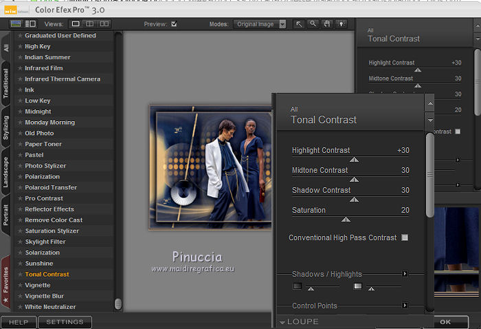Click the upper expander arrow in background panel

(458, 160)
